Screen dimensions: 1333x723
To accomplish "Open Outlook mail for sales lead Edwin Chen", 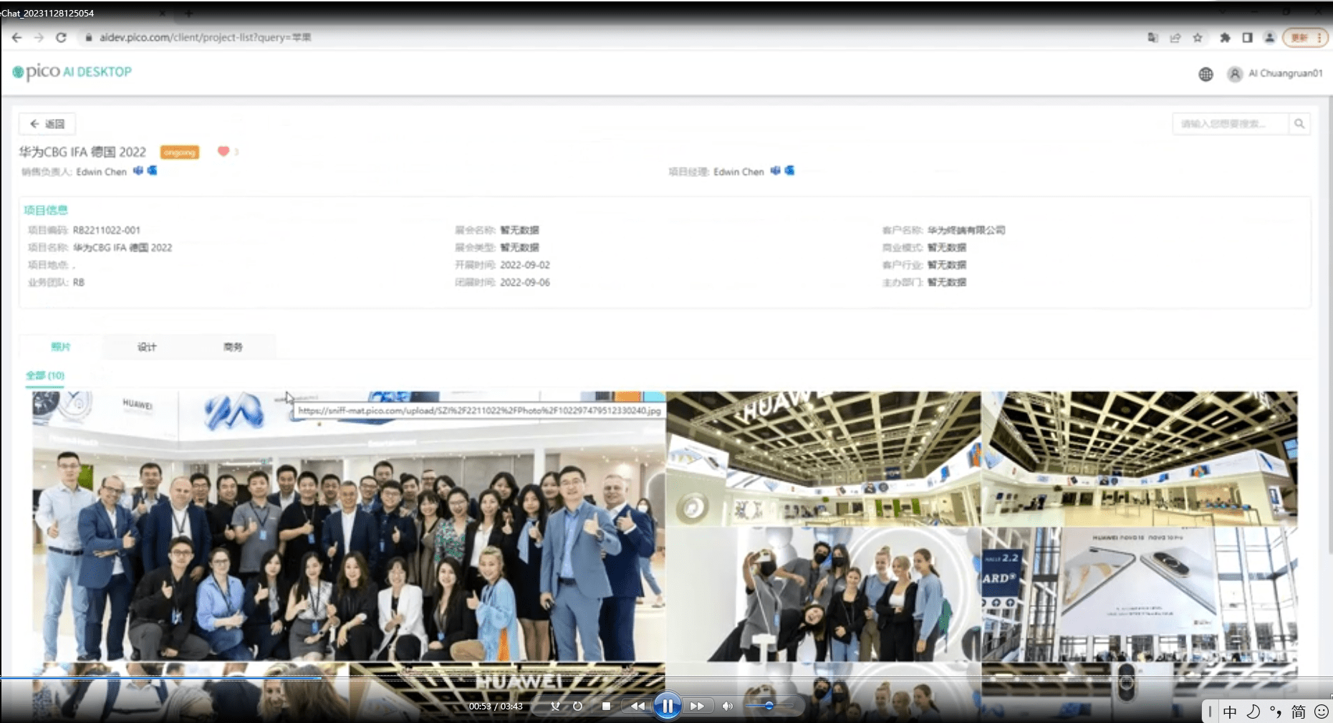I will pyautogui.click(x=152, y=171).
